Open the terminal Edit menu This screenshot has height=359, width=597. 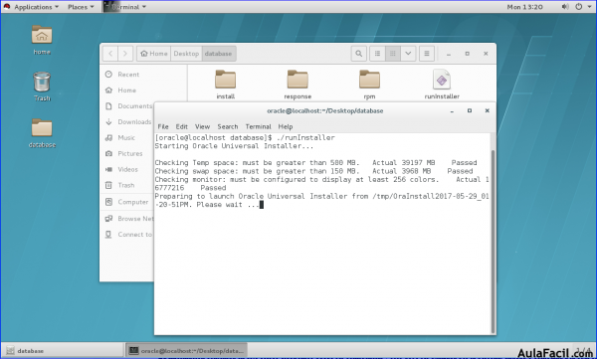pyautogui.click(x=182, y=126)
